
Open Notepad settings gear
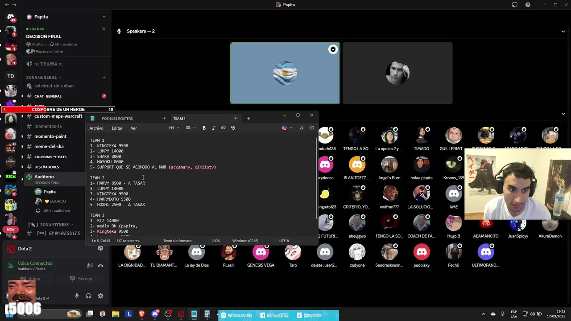[311, 128]
